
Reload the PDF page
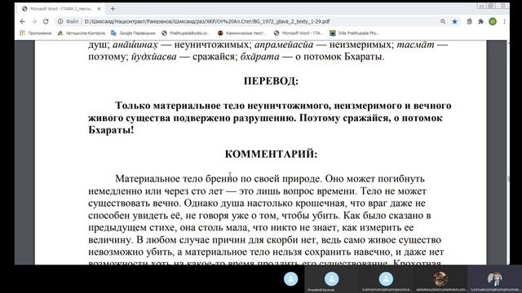tap(46, 22)
